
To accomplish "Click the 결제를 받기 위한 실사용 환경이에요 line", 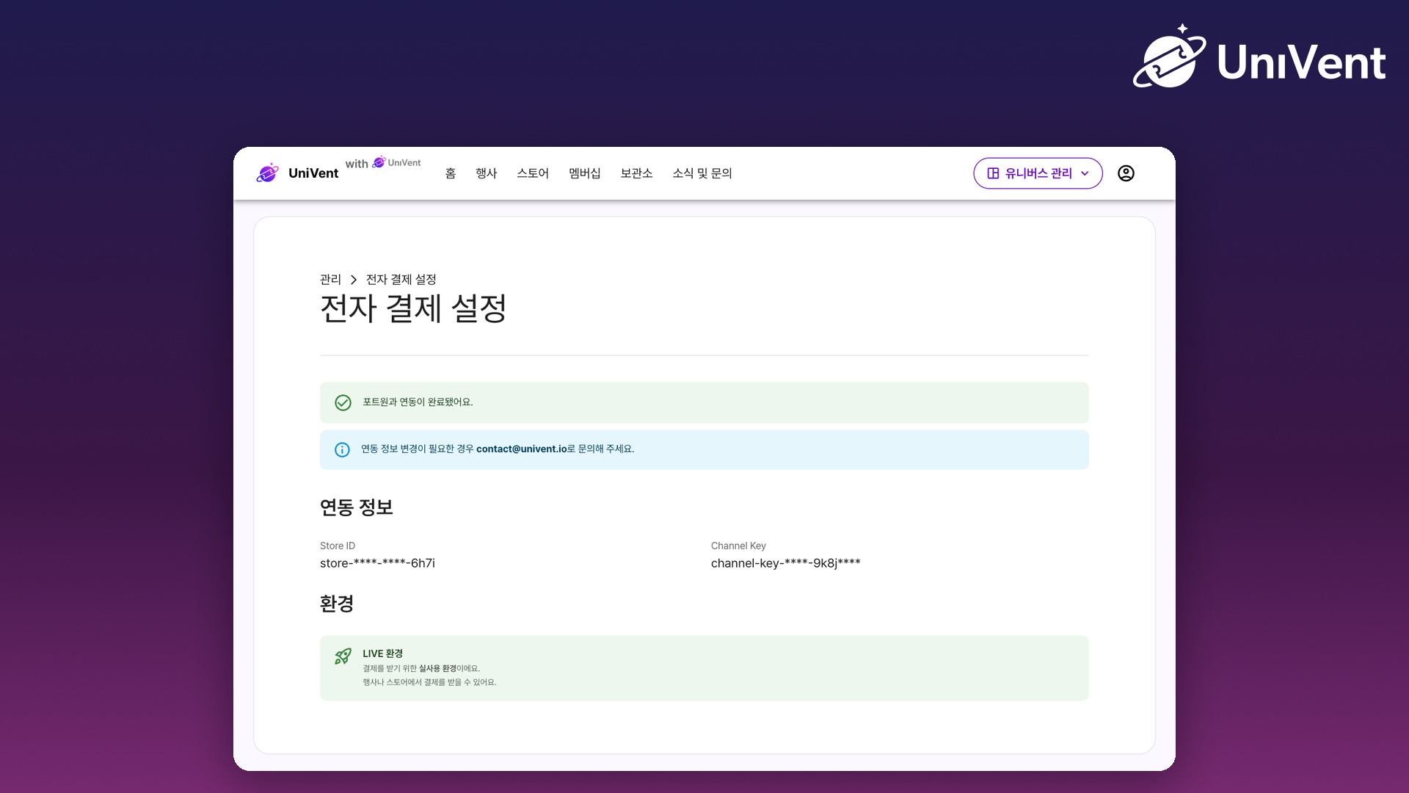I will (x=421, y=668).
